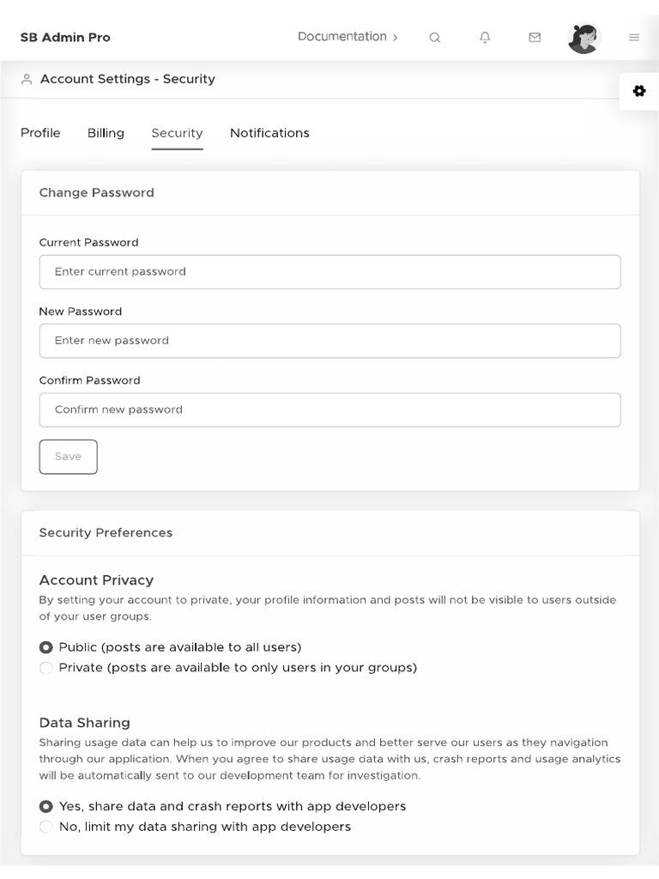Select Private account privacy option

point(46,668)
